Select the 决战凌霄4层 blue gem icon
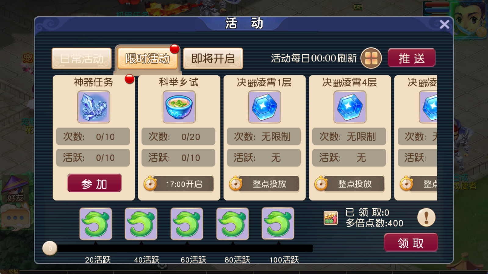 click(x=350, y=107)
